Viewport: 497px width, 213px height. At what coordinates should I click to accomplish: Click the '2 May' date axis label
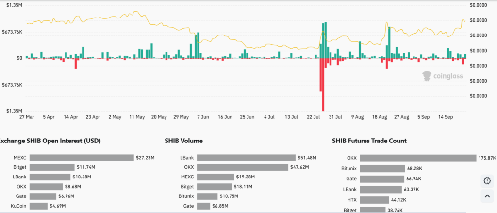point(115,117)
